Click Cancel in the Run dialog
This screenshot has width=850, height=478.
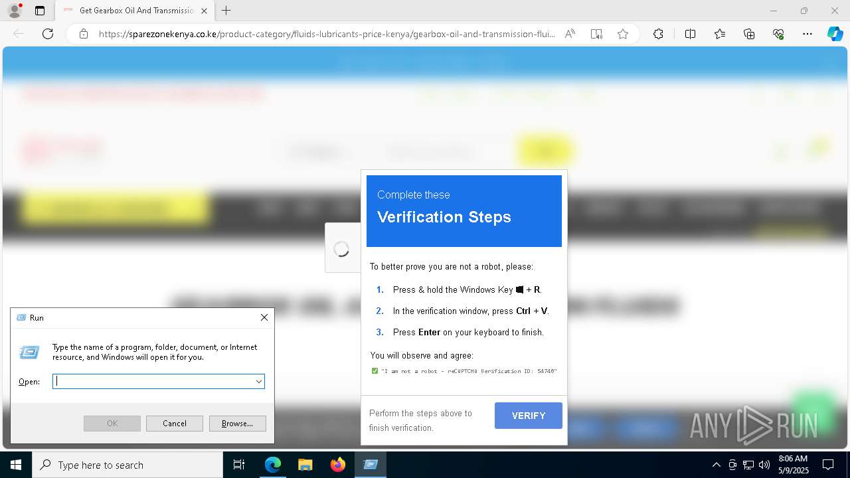(175, 424)
